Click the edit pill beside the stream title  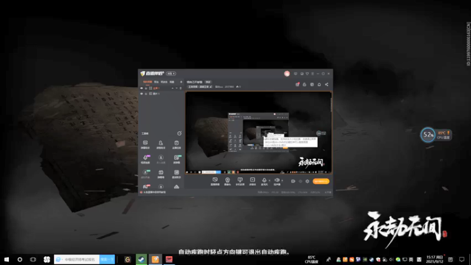208,82
